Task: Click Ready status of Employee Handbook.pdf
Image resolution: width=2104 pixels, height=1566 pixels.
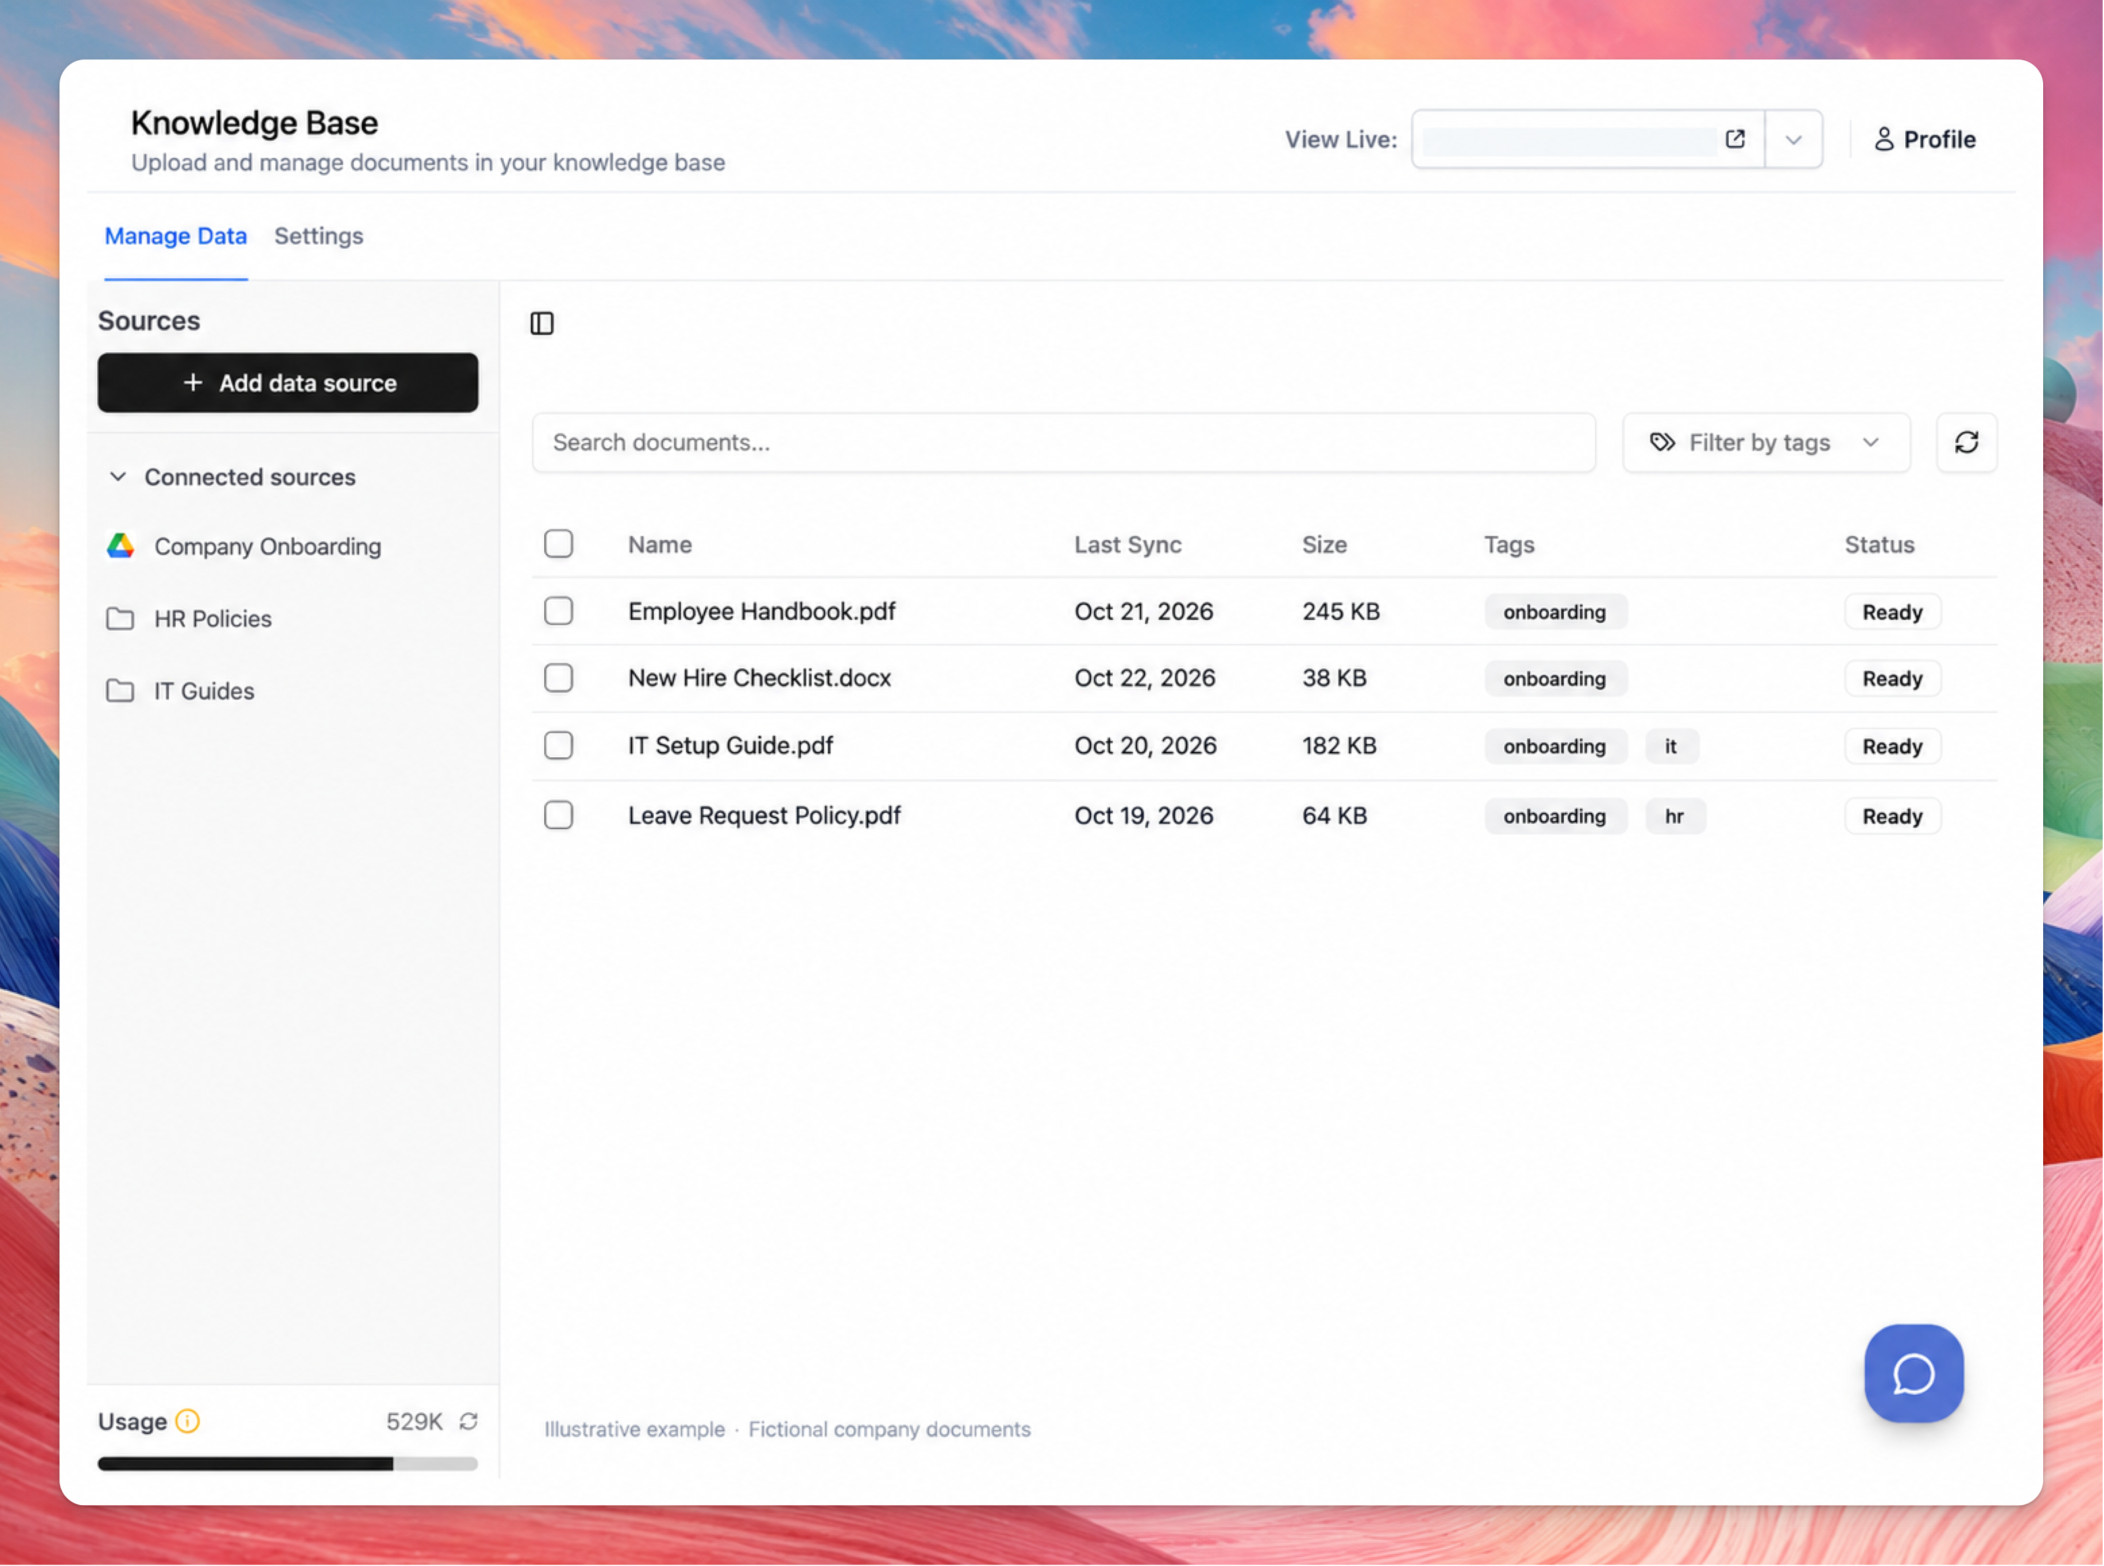Action: [1892, 613]
